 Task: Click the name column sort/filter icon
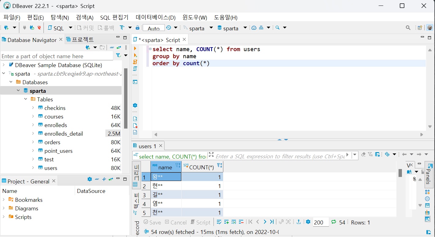click(x=178, y=166)
